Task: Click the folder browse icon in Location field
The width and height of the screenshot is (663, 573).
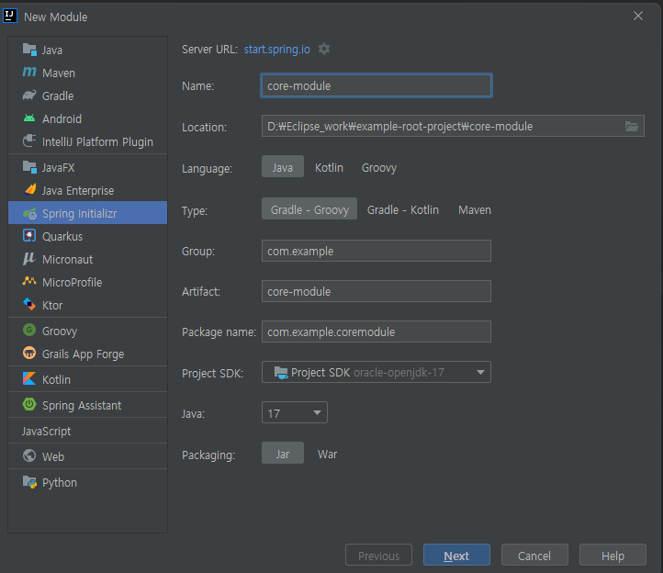Action: pos(632,127)
